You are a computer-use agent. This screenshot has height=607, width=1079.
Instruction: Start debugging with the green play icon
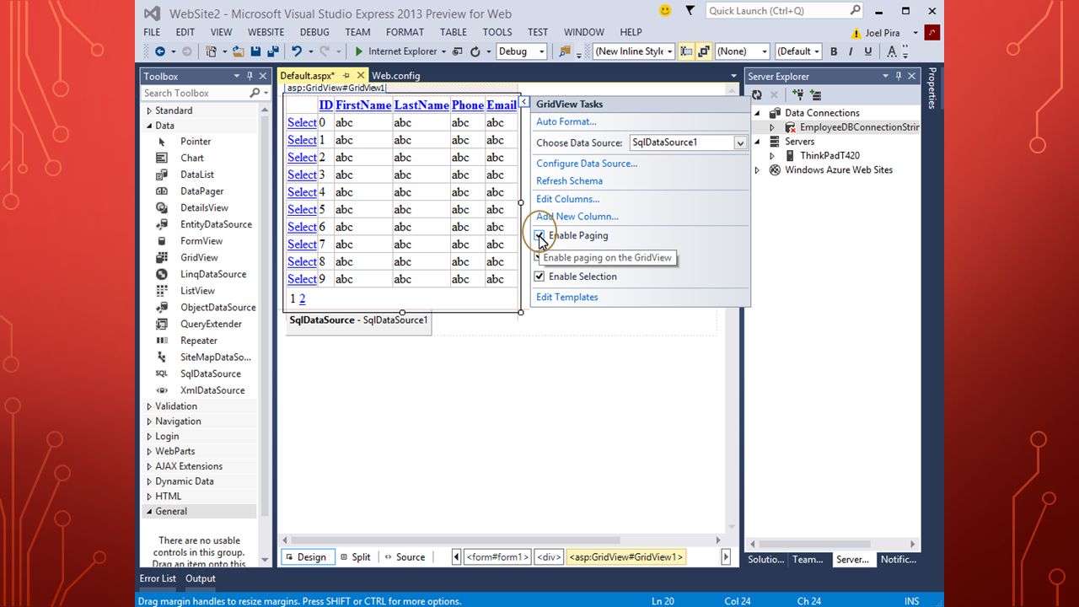pyautogui.click(x=359, y=51)
